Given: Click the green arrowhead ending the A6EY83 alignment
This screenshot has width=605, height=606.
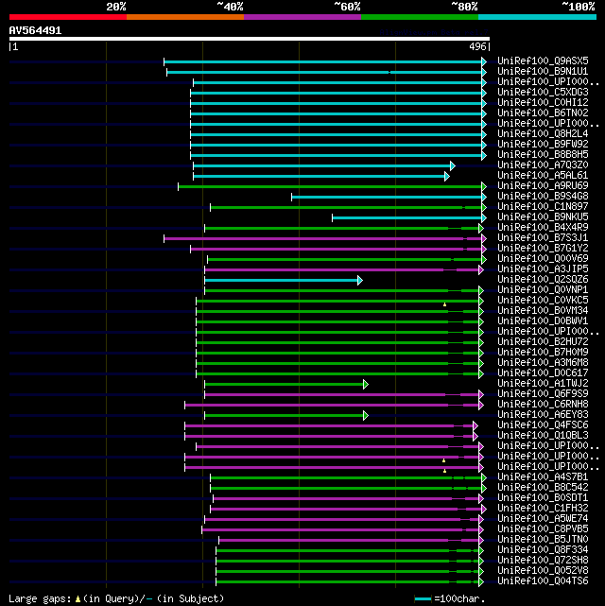Looking at the screenshot, I should 366,415.
